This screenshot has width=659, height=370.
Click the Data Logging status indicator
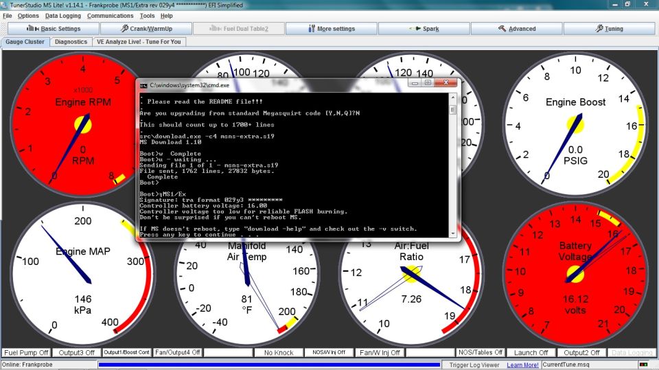pyautogui.click(x=632, y=353)
